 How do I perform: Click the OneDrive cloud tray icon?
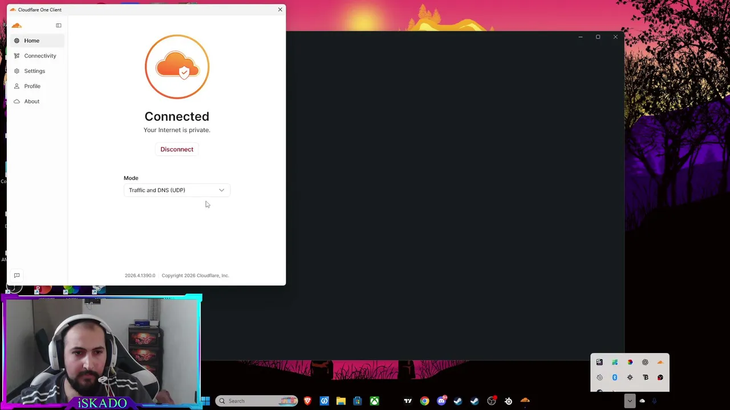click(642, 401)
